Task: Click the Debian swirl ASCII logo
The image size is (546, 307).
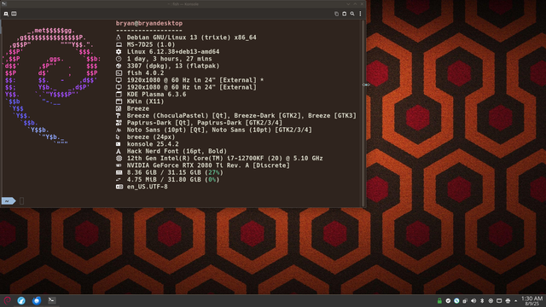Action: [52, 85]
